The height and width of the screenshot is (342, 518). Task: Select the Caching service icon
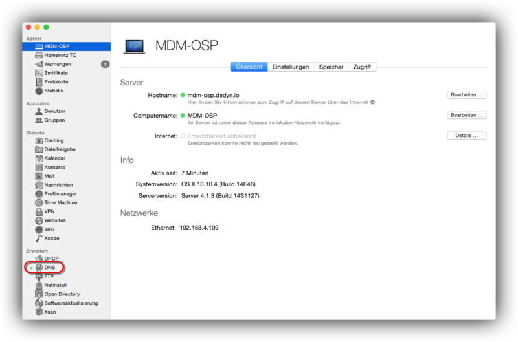39,140
